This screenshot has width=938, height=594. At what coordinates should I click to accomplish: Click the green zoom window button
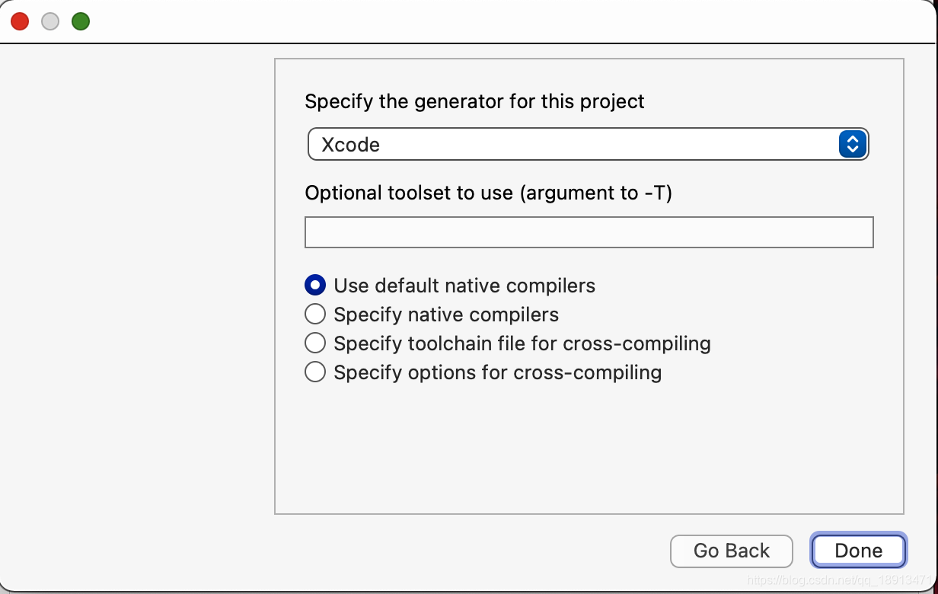pos(81,21)
